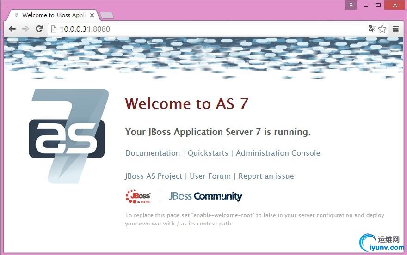The width and height of the screenshot is (407, 255).
Task: Click the JBoss by Red Hat logo
Action: [x=138, y=196]
